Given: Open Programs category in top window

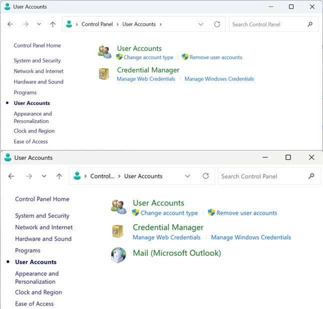Looking at the screenshot, I should [x=25, y=92].
